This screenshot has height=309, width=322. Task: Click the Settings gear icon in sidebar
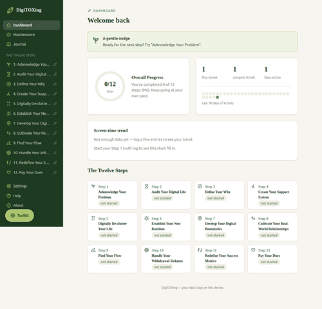[x=8, y=186]
